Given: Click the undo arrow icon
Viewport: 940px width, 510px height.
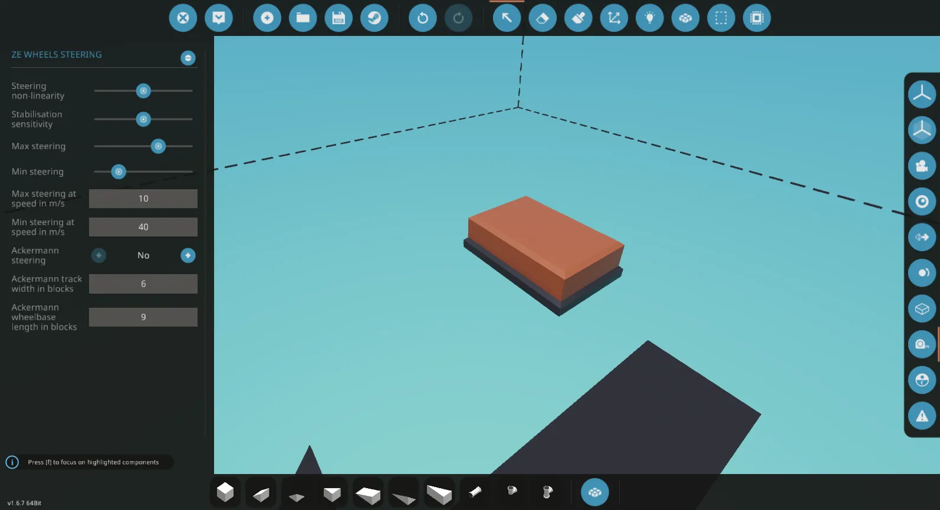Looking at the screenshot, I should pyautogui.click(x=422, y=18).
